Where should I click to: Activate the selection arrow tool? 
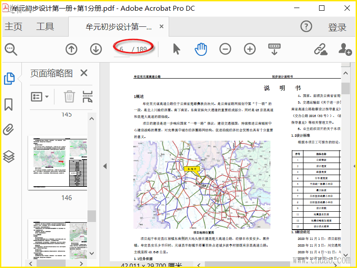point(176,49)
